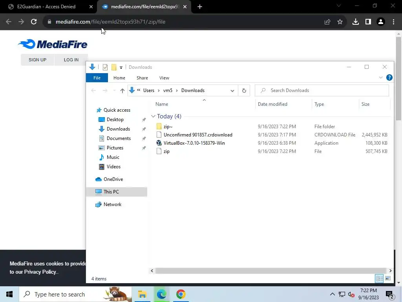The image size is (402, 302).
Task: Open the Home ribbon tab
Action: click(119, 78)
